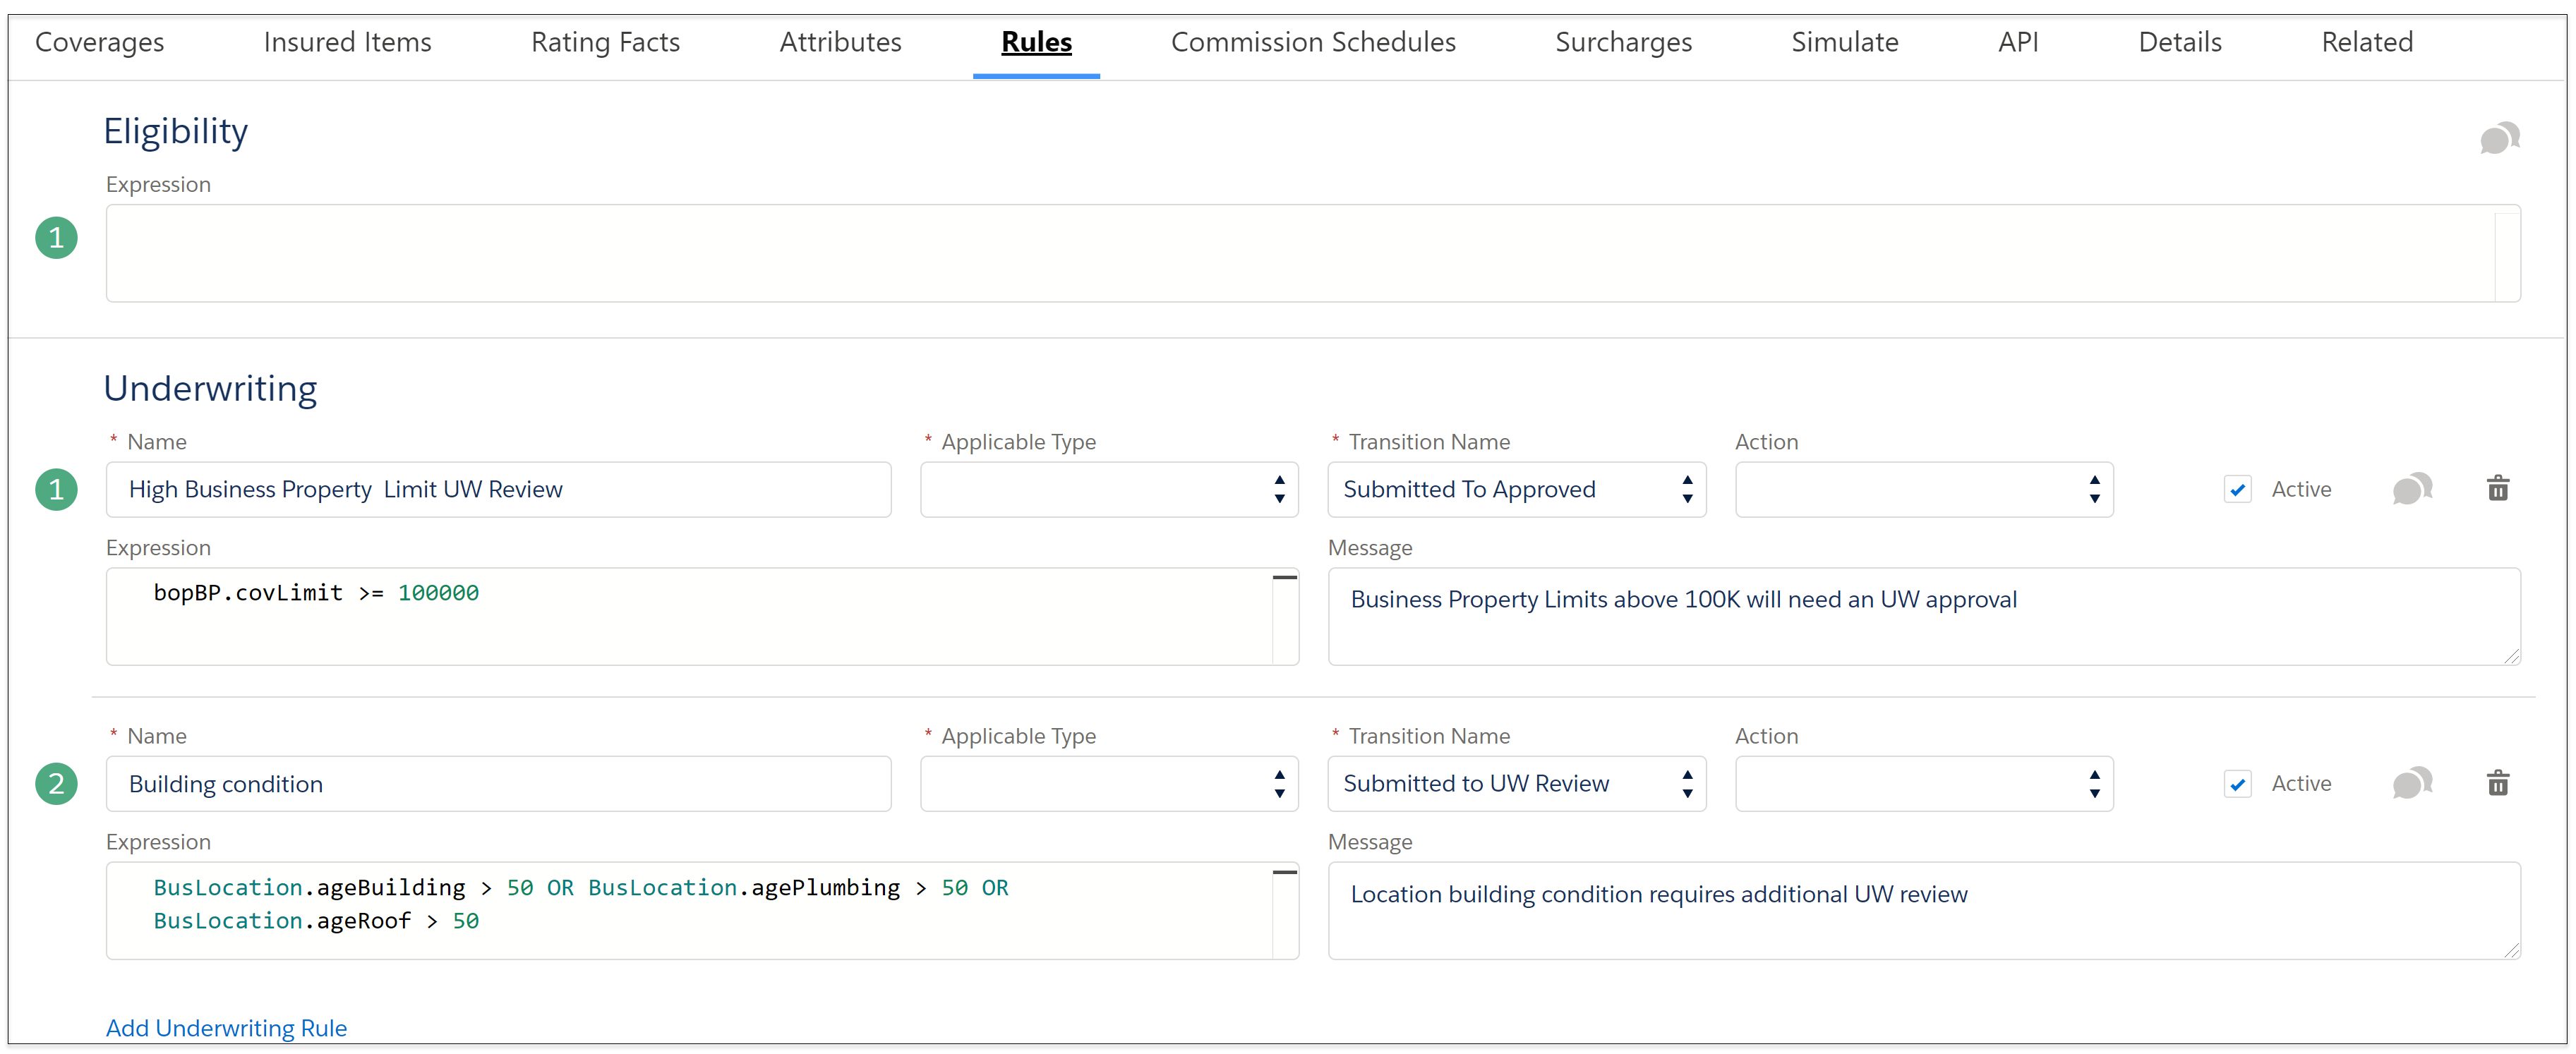Viewport: 2576px width, 1054px height.
Task: Select the Rules tab
Action: tap(1036, 42)
